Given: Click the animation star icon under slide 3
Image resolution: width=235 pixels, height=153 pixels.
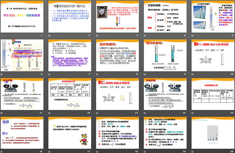Looking at the screenshot, I should pyautogui.click(x=97, y=35).
